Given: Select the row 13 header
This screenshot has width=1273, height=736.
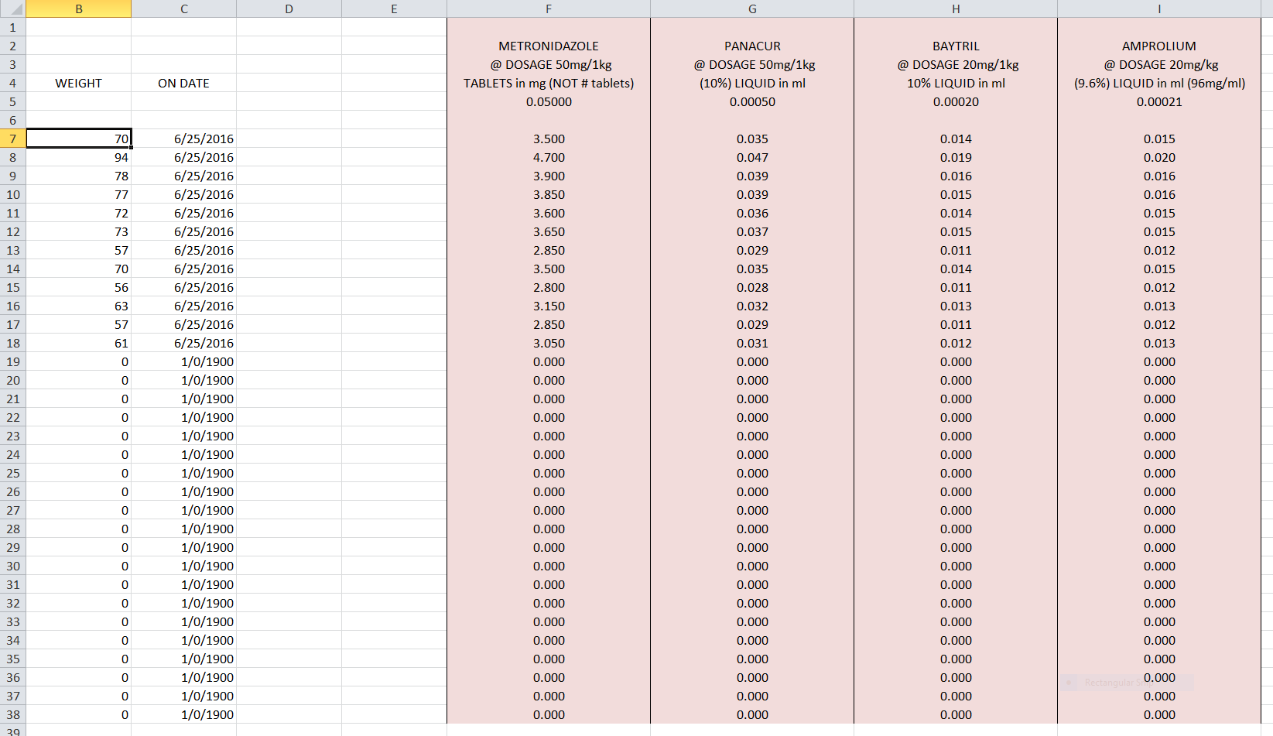Looking at the screenshot, I should click(x=13, y=250).
